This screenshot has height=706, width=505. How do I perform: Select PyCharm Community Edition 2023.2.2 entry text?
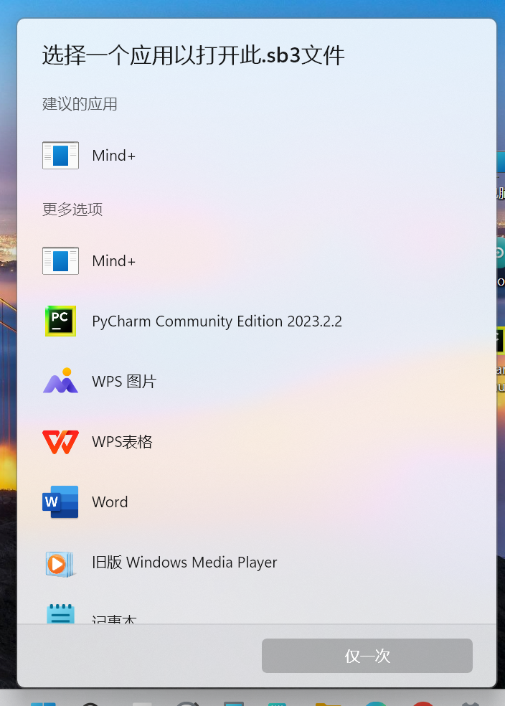217,321
